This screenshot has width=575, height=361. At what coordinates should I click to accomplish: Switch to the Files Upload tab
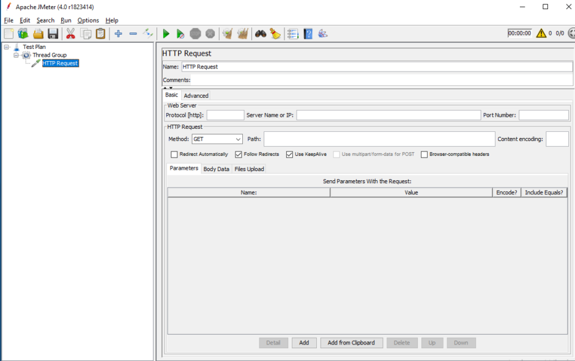[250, 169]
